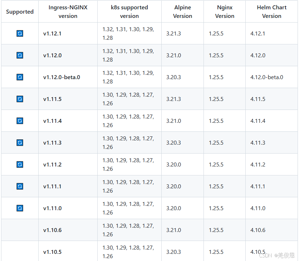The image size is (299, 261).
Task: Click Helm chart value '4.11.4'
Action: click(258, 121)
